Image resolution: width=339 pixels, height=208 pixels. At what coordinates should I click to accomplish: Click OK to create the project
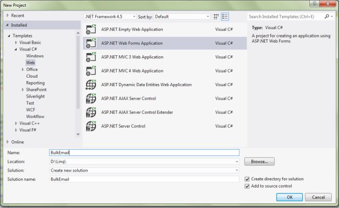click(x=289, y=197)
